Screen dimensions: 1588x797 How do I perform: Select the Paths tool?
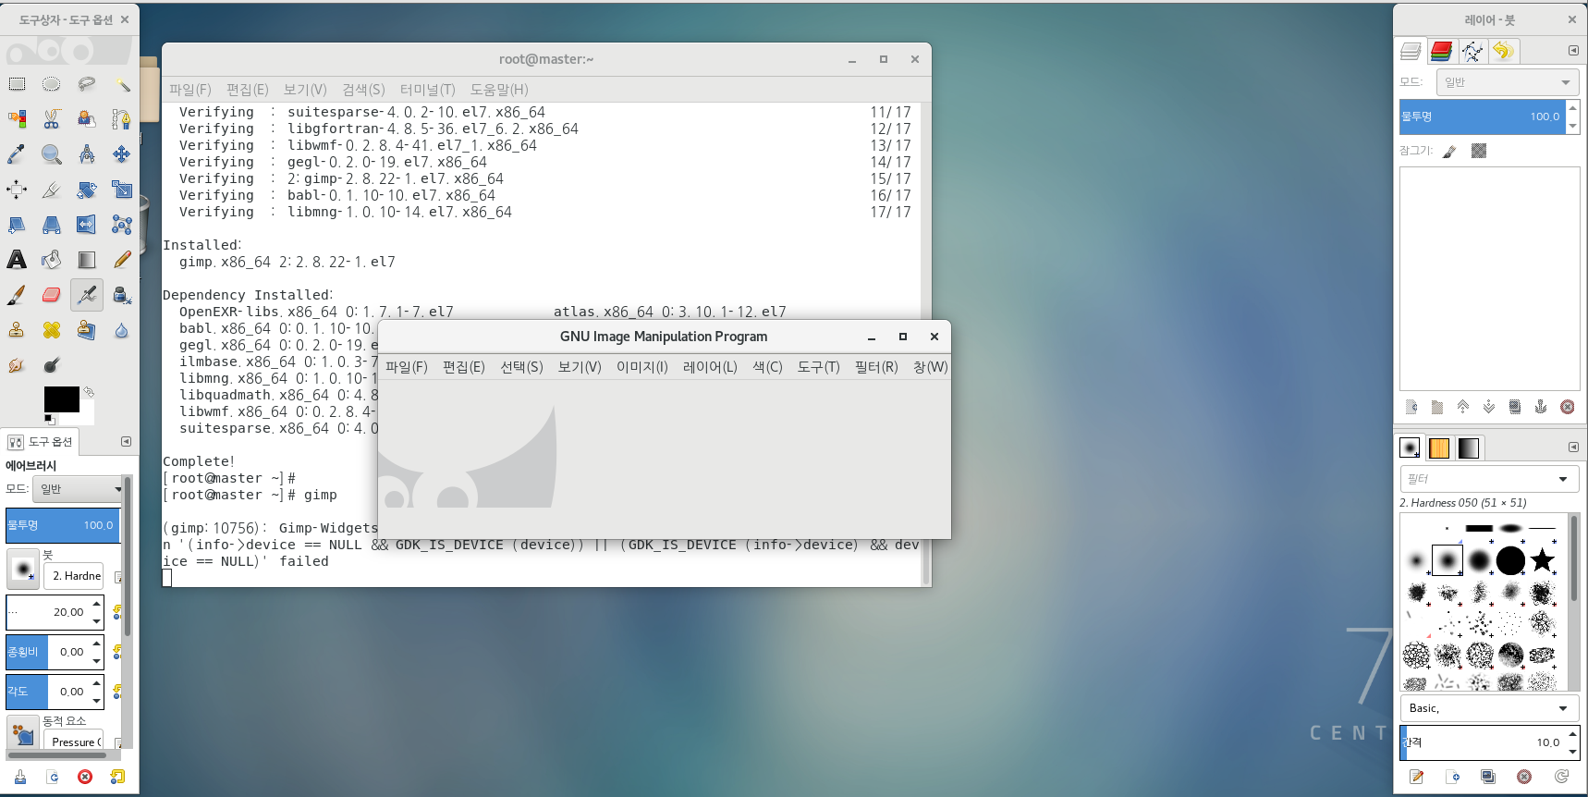click(x=122, y=119)
